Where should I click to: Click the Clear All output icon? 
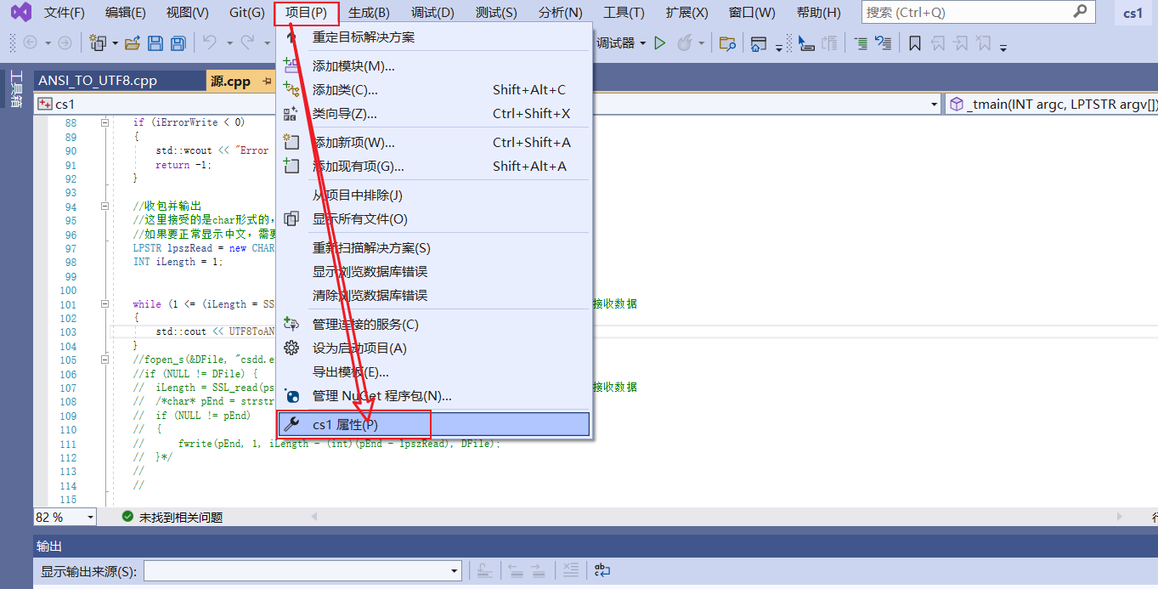(571, 570)
